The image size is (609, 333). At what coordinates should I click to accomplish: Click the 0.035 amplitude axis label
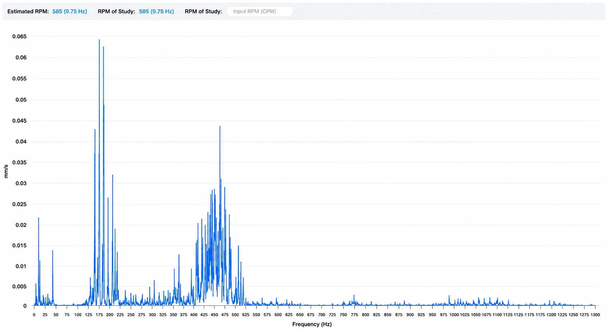[x=19, y=163]
